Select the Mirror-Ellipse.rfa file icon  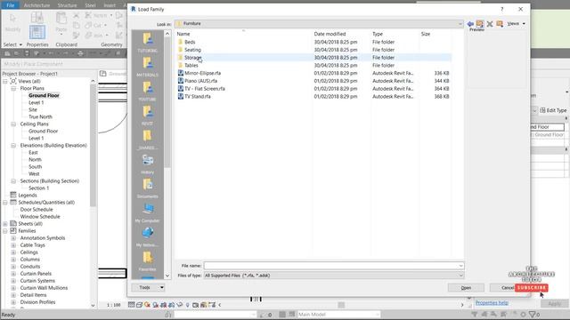pyautogui.click(x=180, y=73)
